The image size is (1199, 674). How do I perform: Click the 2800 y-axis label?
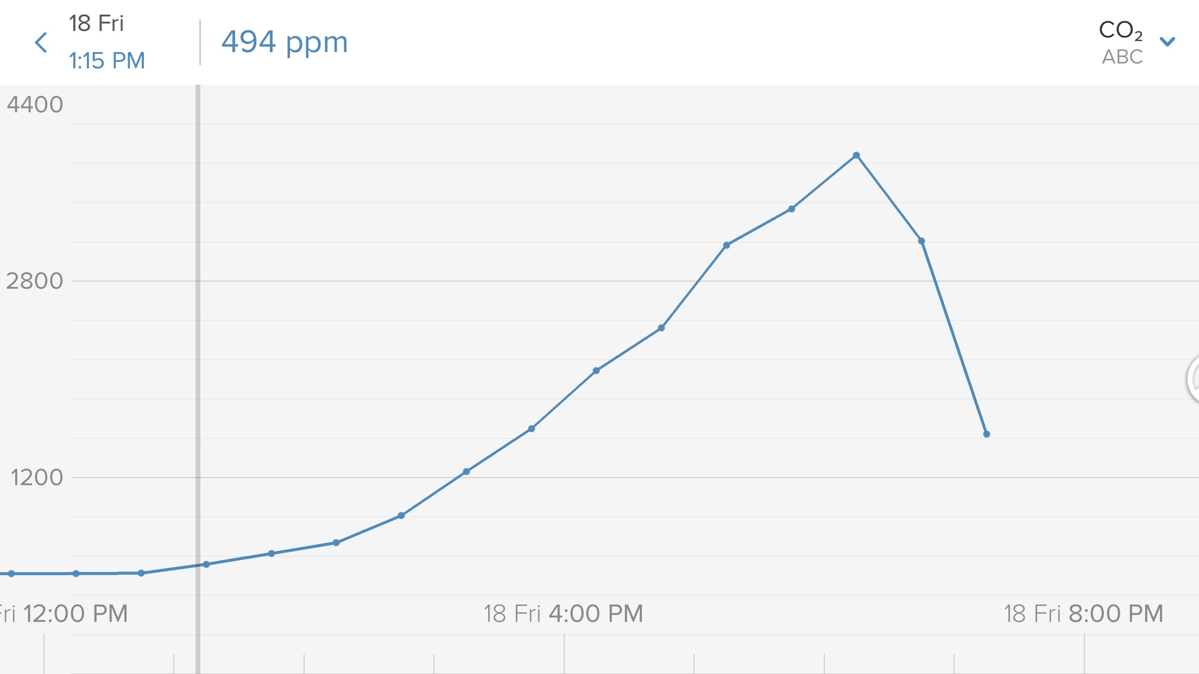[34, 281]
